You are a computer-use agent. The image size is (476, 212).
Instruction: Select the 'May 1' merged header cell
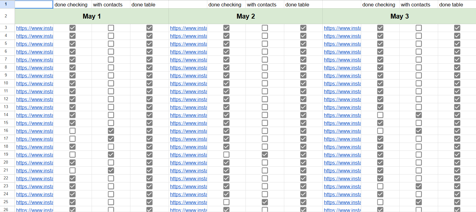(x=92, y=16)
